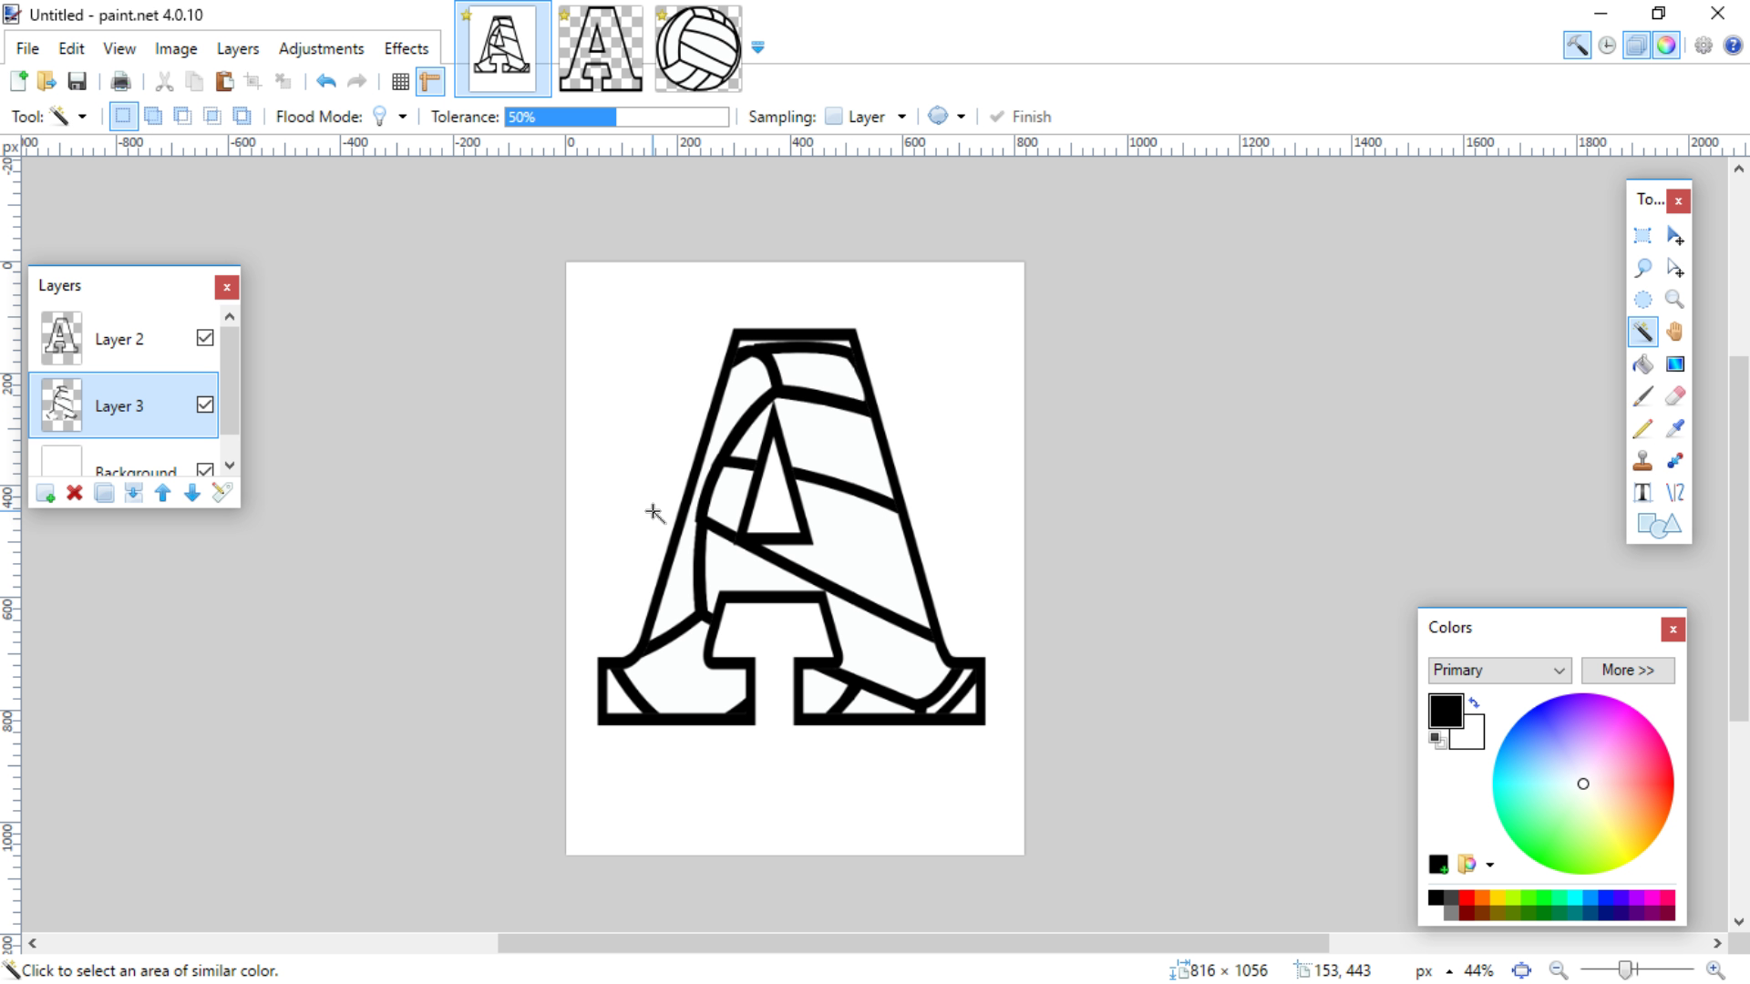The width and height of the screenshot is (1750, 984).
Task: Toggle Layer 2 visibility checkbox
Action: click(x=205, y=338)
